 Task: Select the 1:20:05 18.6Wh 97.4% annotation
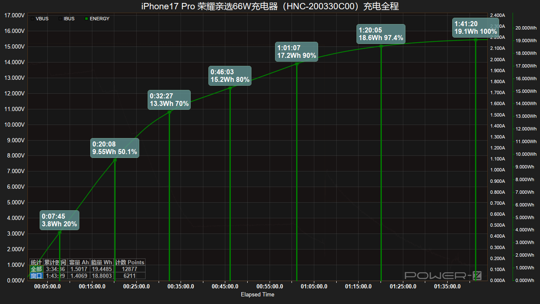point(381,34)
